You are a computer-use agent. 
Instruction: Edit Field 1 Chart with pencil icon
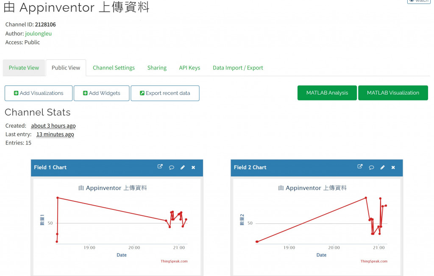182,167
